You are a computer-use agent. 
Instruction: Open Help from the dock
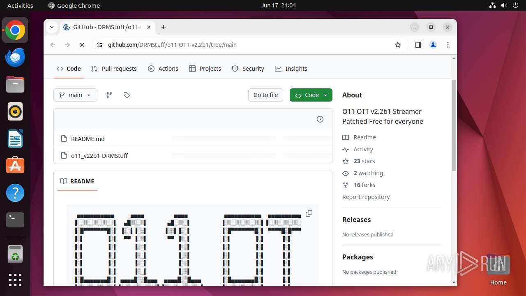click(15, 193)
